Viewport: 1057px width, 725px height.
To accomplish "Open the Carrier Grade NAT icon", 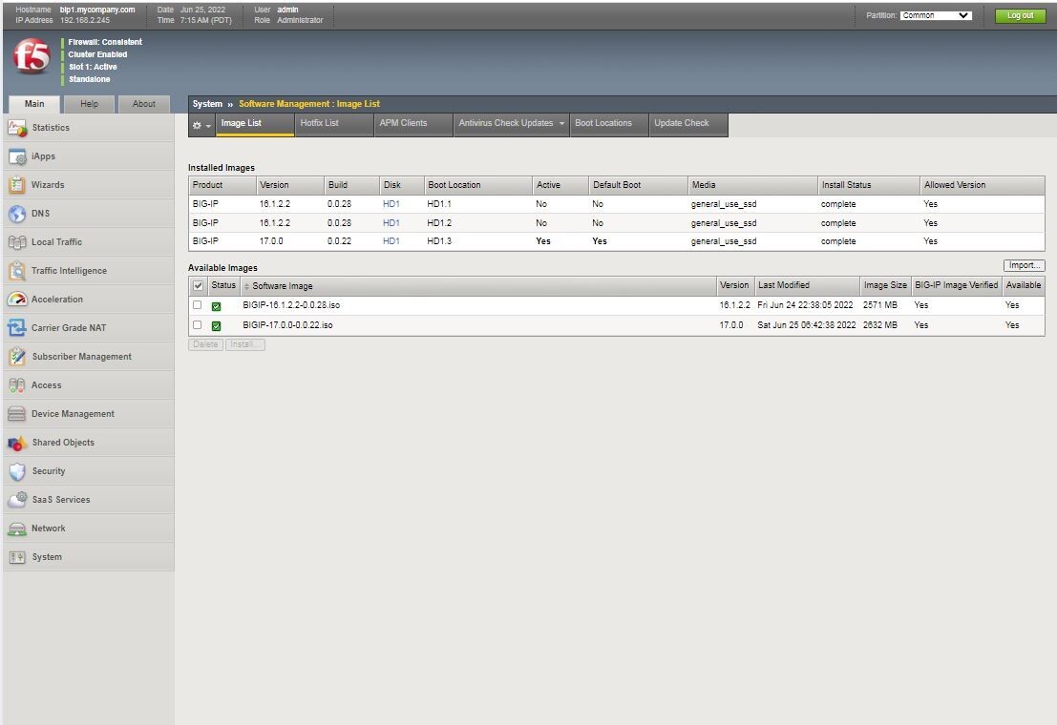I will click(x=17, y=328).
